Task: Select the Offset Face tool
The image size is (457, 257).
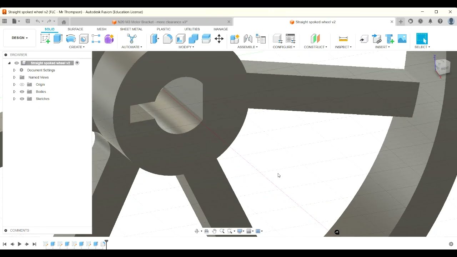Action: pyautogui.click(x=206, y=39)
